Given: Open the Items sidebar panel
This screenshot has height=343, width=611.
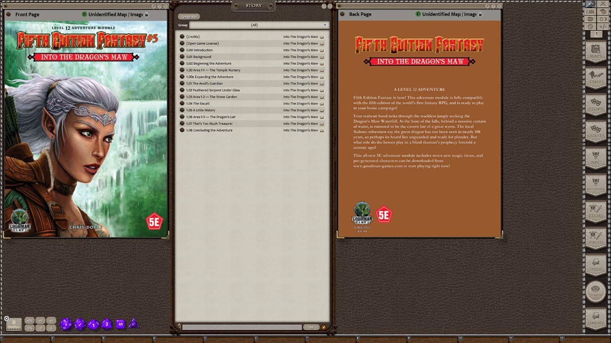Looking at the screenshot, I should [x=596, y=211].
